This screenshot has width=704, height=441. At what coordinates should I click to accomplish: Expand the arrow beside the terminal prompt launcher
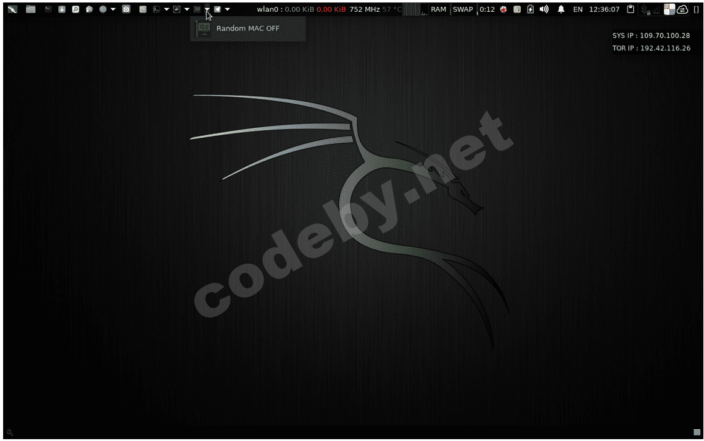pos(167,9)
